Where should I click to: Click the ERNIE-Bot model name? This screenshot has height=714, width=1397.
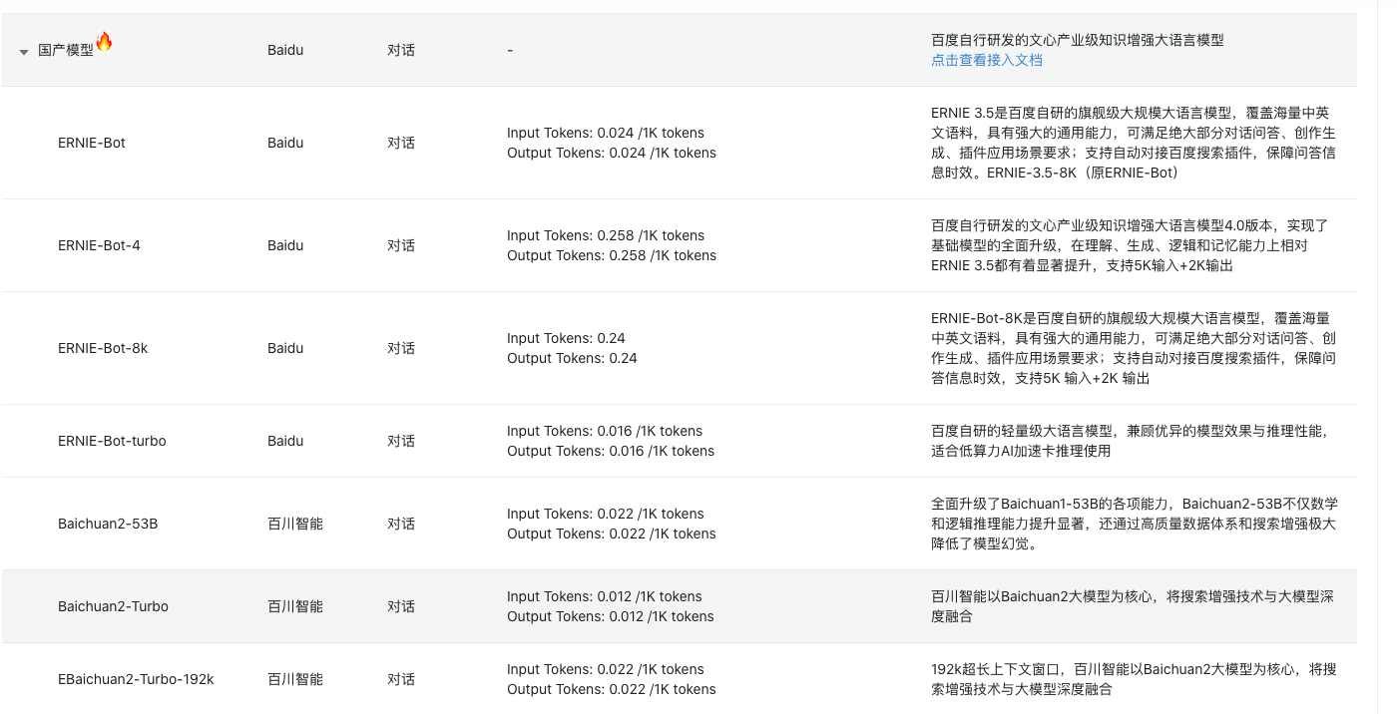(x=92, y=143)
